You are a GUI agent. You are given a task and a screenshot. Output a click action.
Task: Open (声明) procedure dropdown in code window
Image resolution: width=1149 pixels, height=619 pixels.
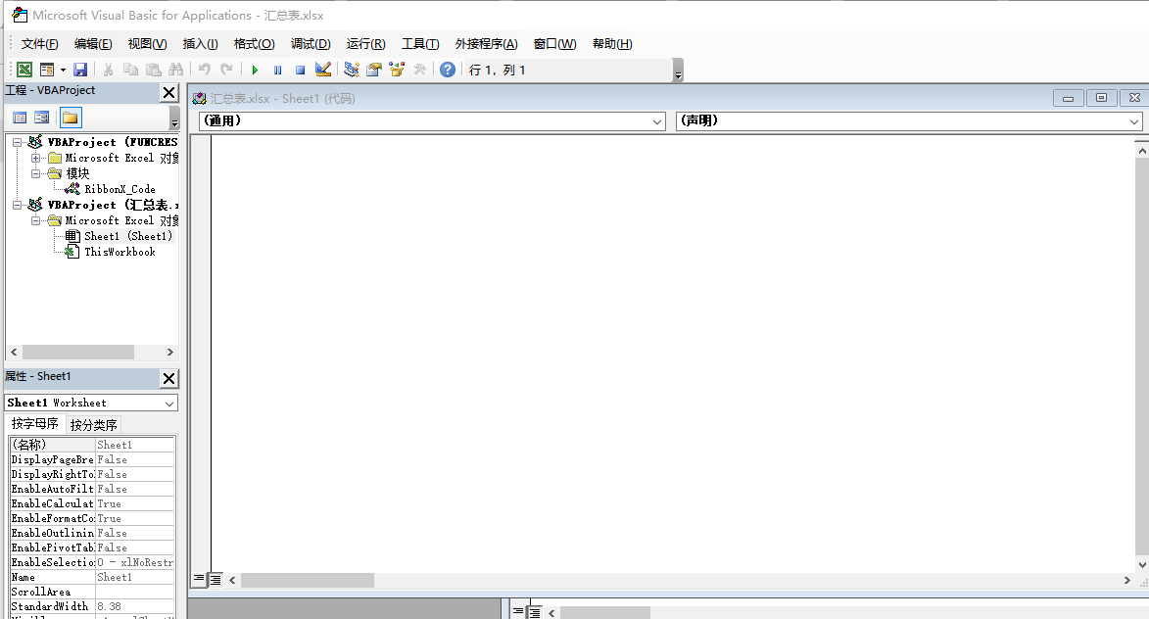(x=1133, y=121)
